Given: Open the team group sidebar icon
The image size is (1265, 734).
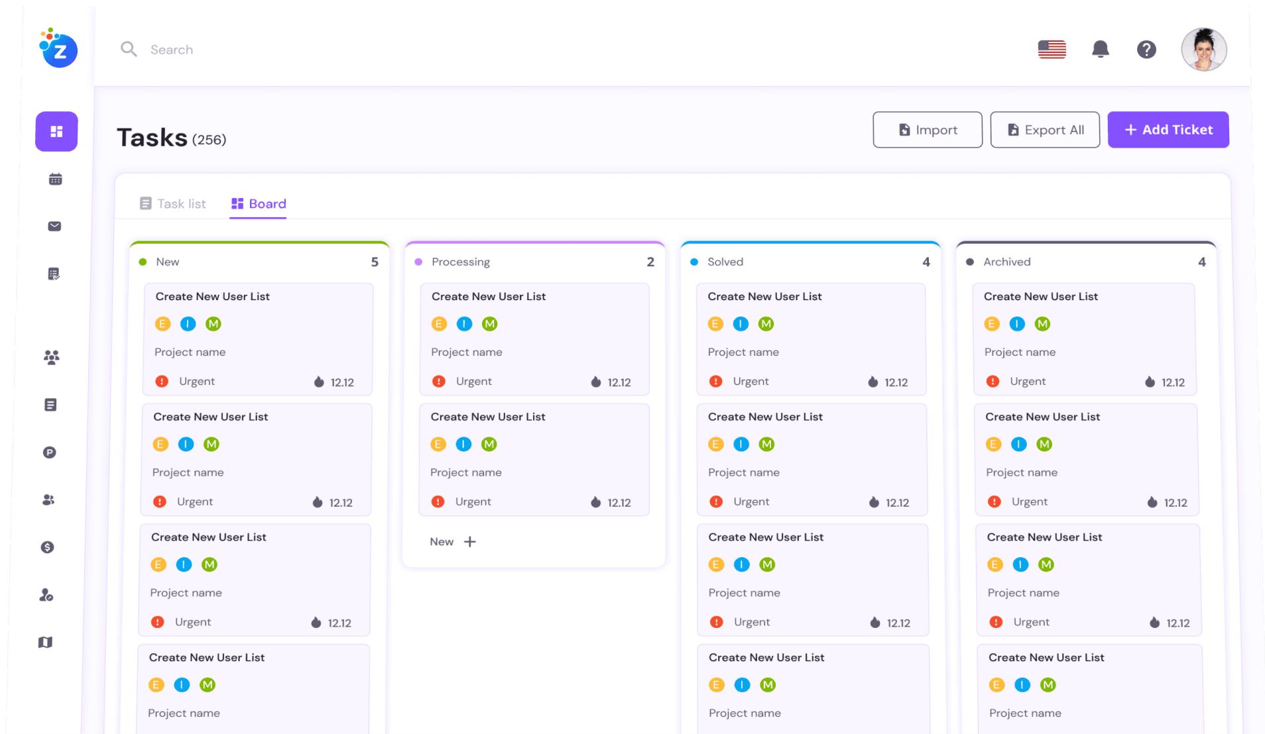Looking at the screenshot, I should tap(52, 358).
